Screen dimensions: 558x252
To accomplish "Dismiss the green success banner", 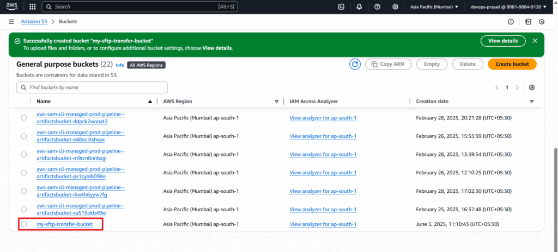I will pos(535,41).
